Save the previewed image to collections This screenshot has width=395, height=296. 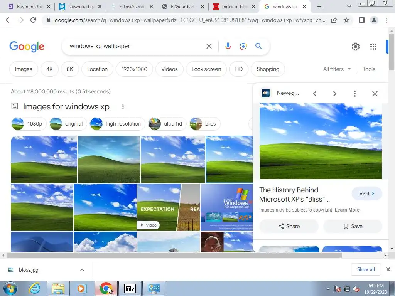coord(353,226)
